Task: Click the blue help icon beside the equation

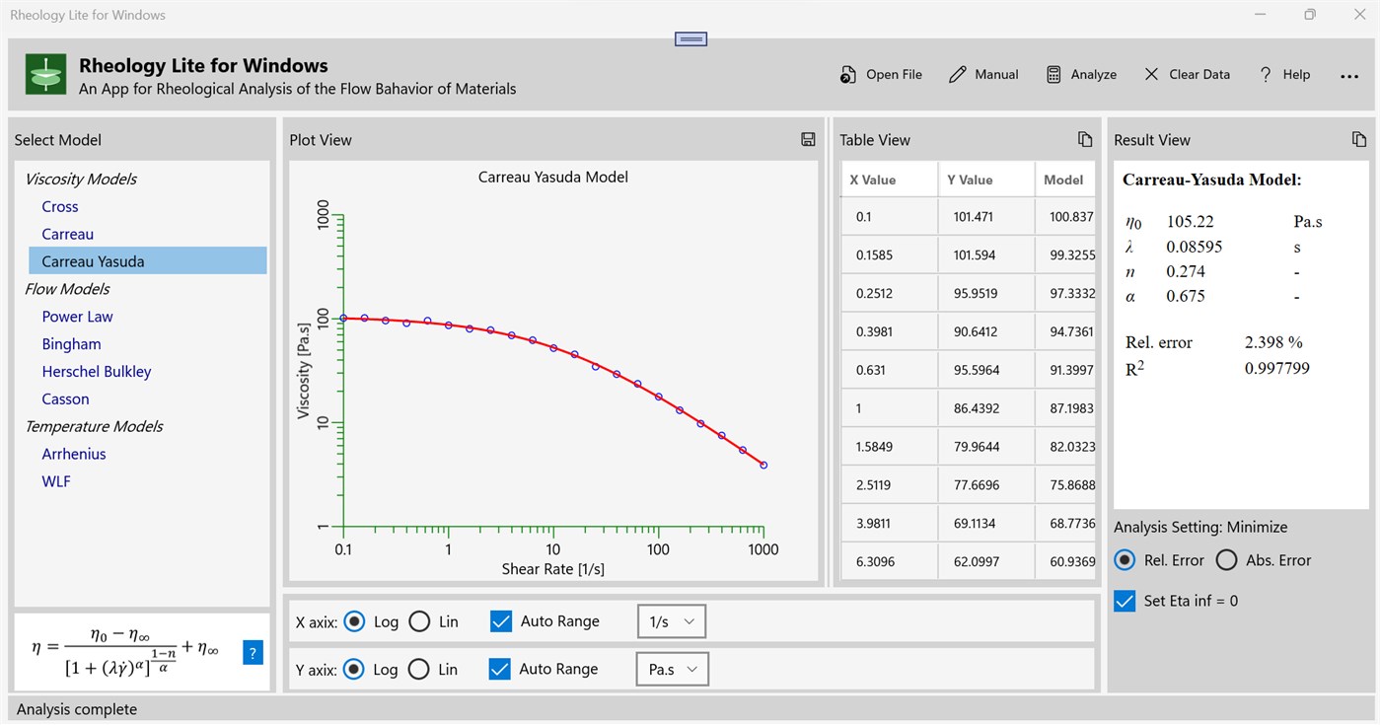Action: (x=253, y=652)
